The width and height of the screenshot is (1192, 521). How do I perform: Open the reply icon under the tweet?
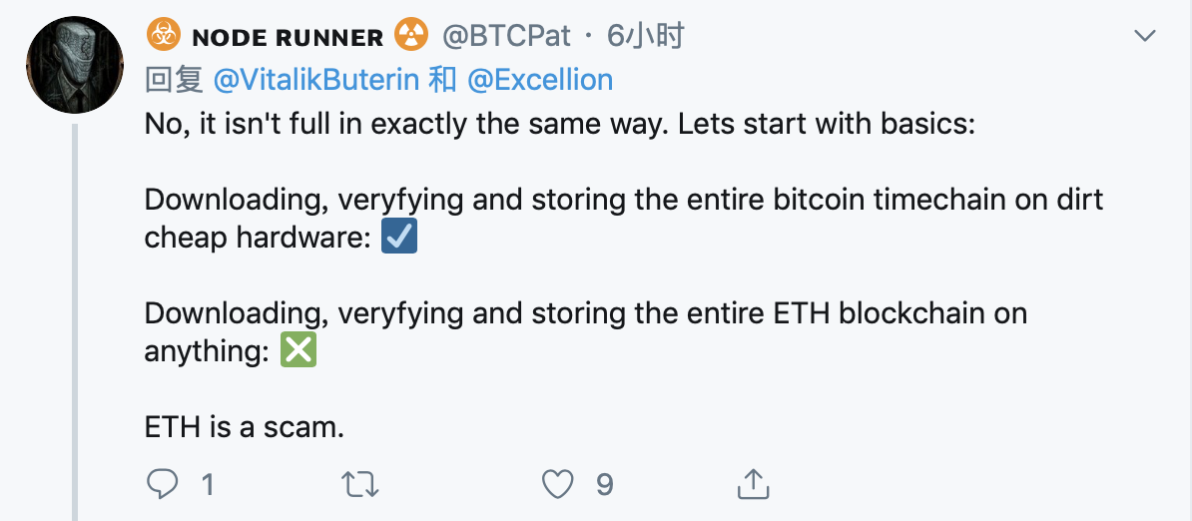(162, 484)
